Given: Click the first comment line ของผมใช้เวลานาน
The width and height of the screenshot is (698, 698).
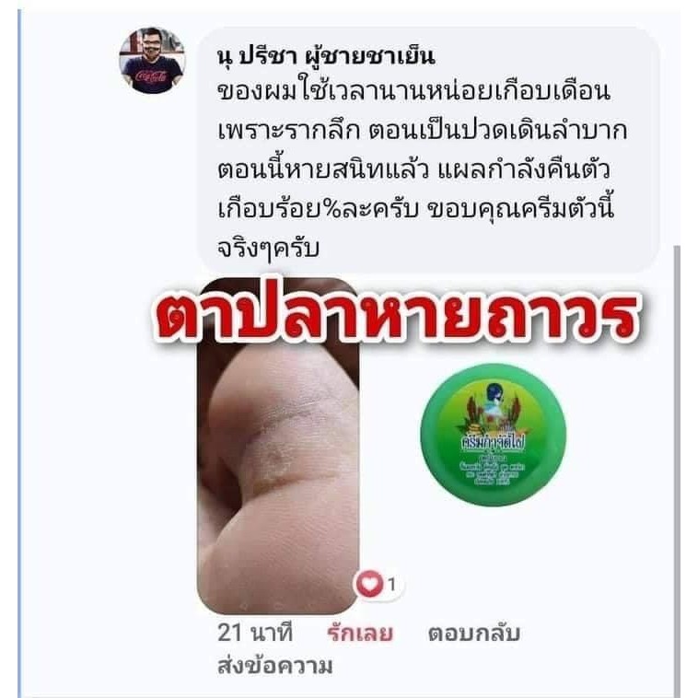Looking at the screenshot, I should point(413,91).
